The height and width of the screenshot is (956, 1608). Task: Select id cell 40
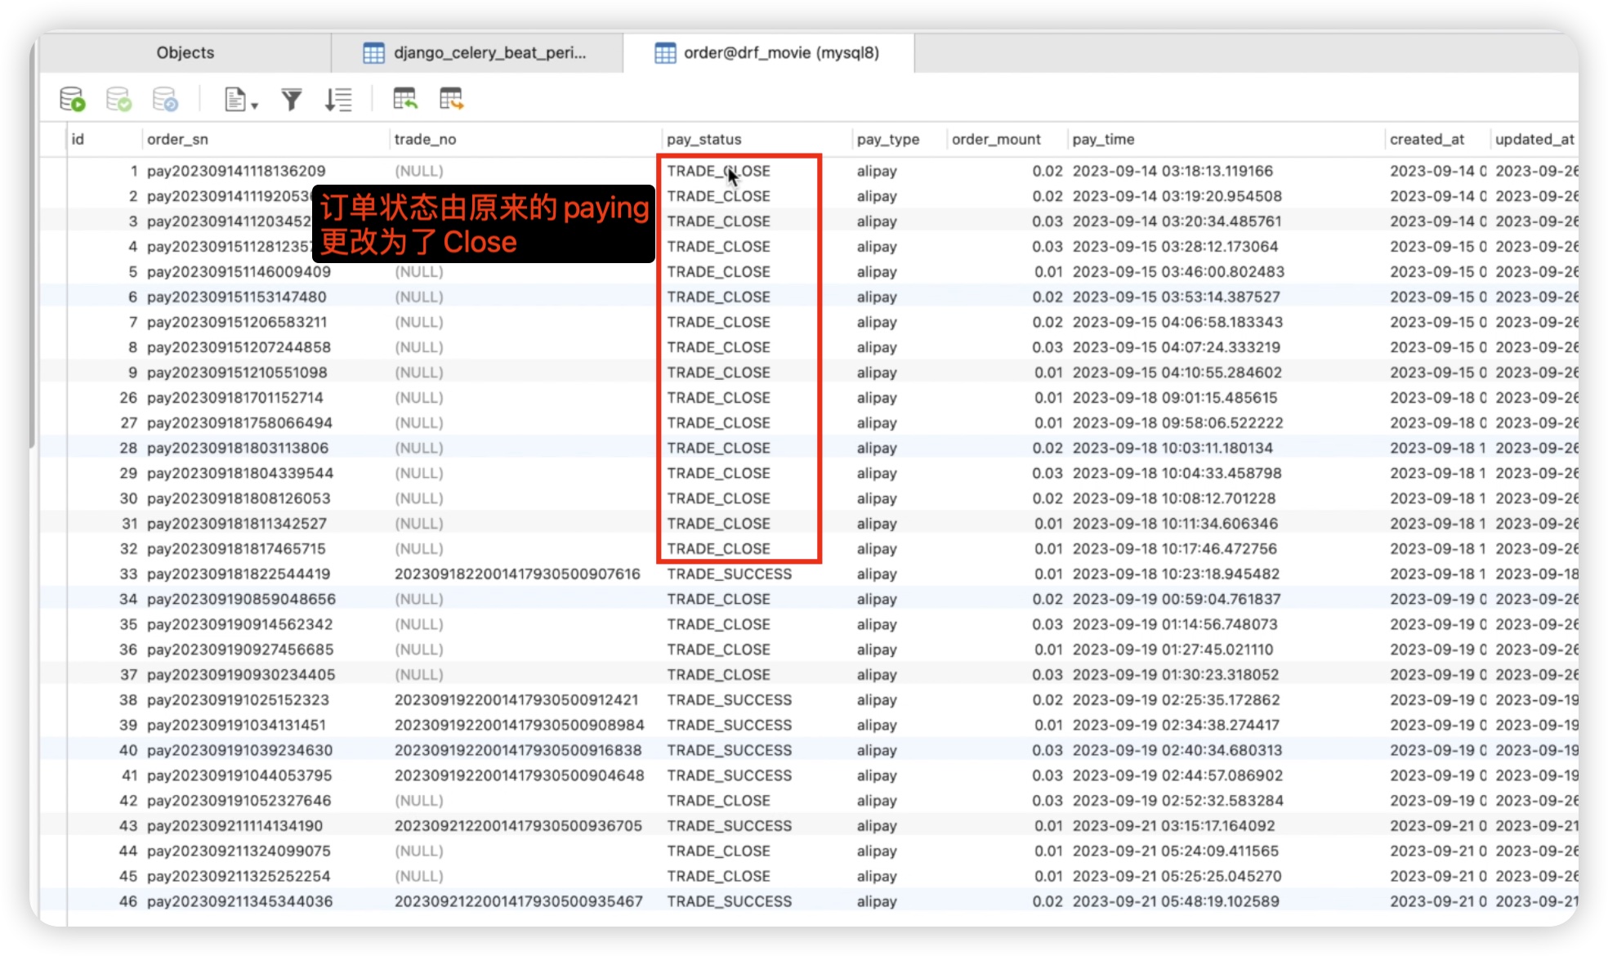point(128,750)
